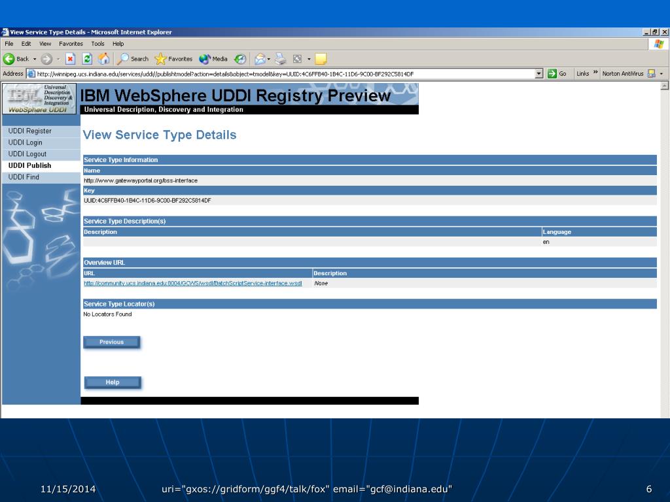This screenshot has height=502, width=670.
Task: Open the Tools menu
Action: pos(97,44)
